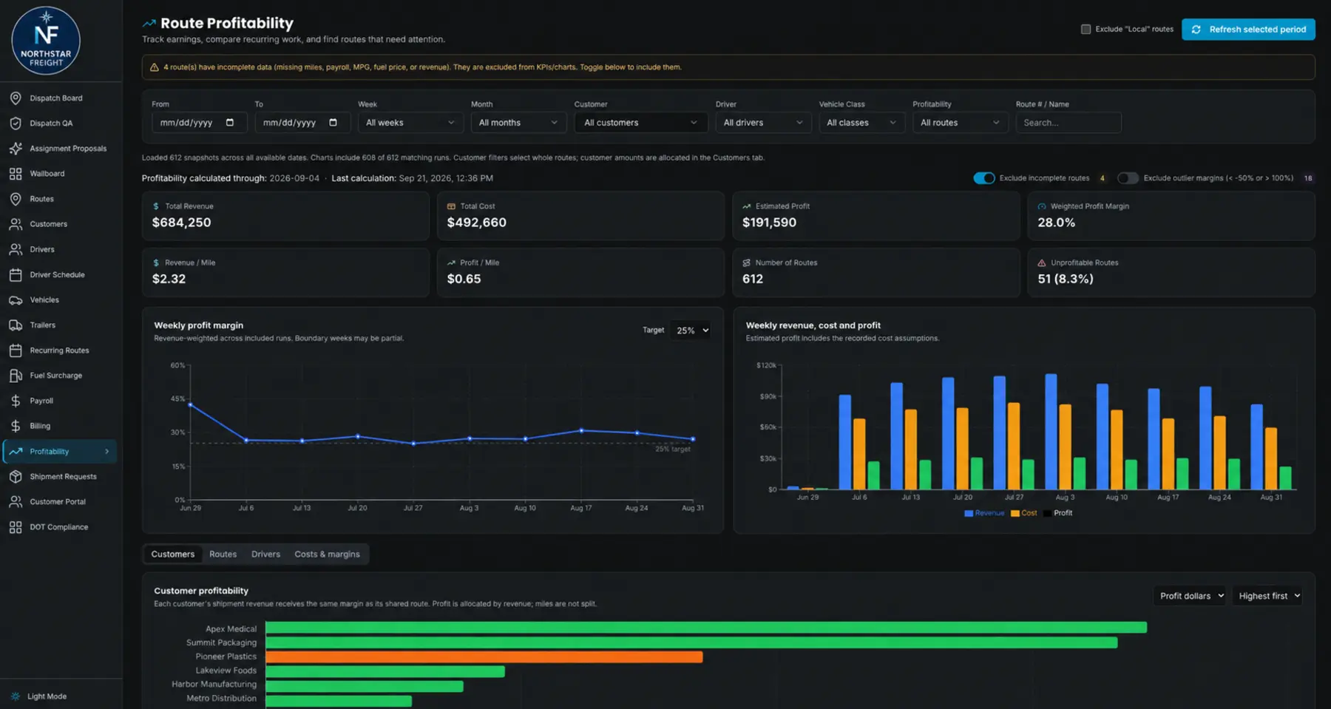Switch to Light Mode
The width and height of the screenshot is (1331, 709).
point(47,696)
